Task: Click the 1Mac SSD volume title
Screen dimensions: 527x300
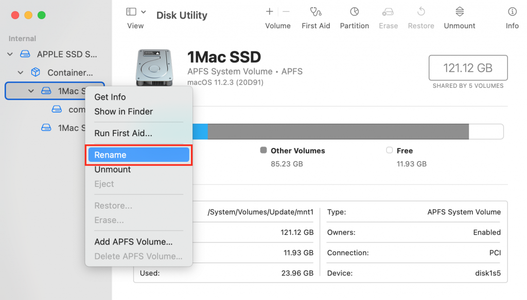Action: (224, 57)
